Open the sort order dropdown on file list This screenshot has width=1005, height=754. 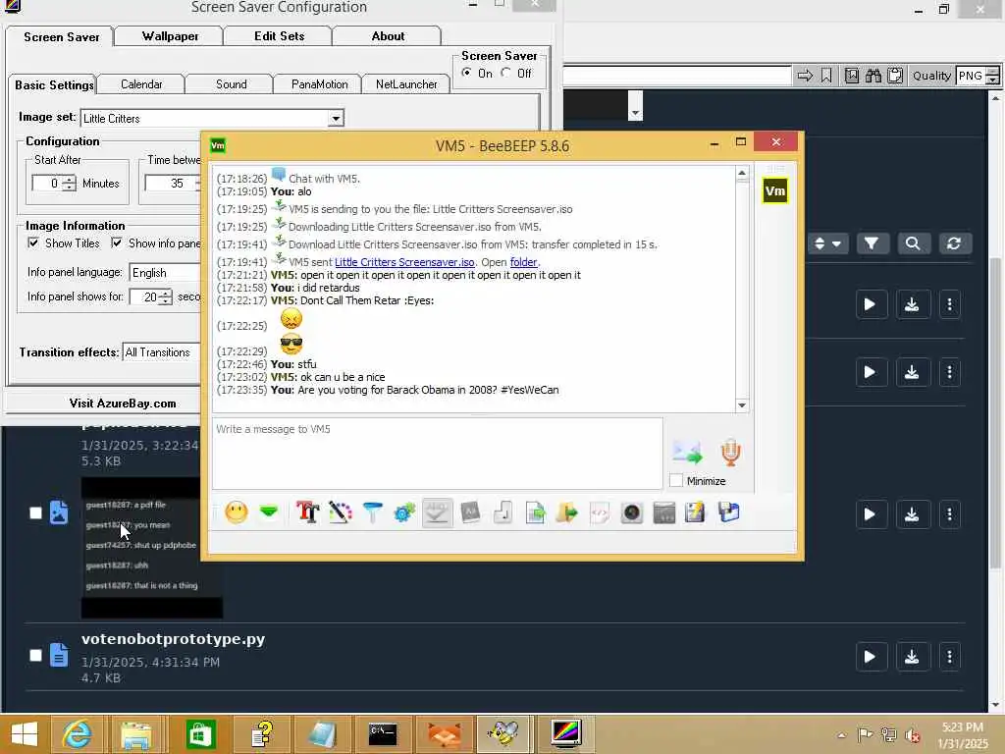tap(827, 243)
